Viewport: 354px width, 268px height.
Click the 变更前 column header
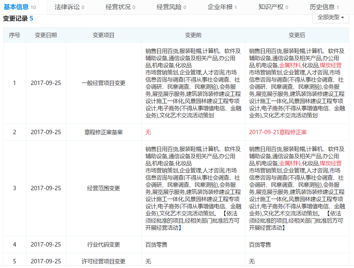tap(193, 35)
